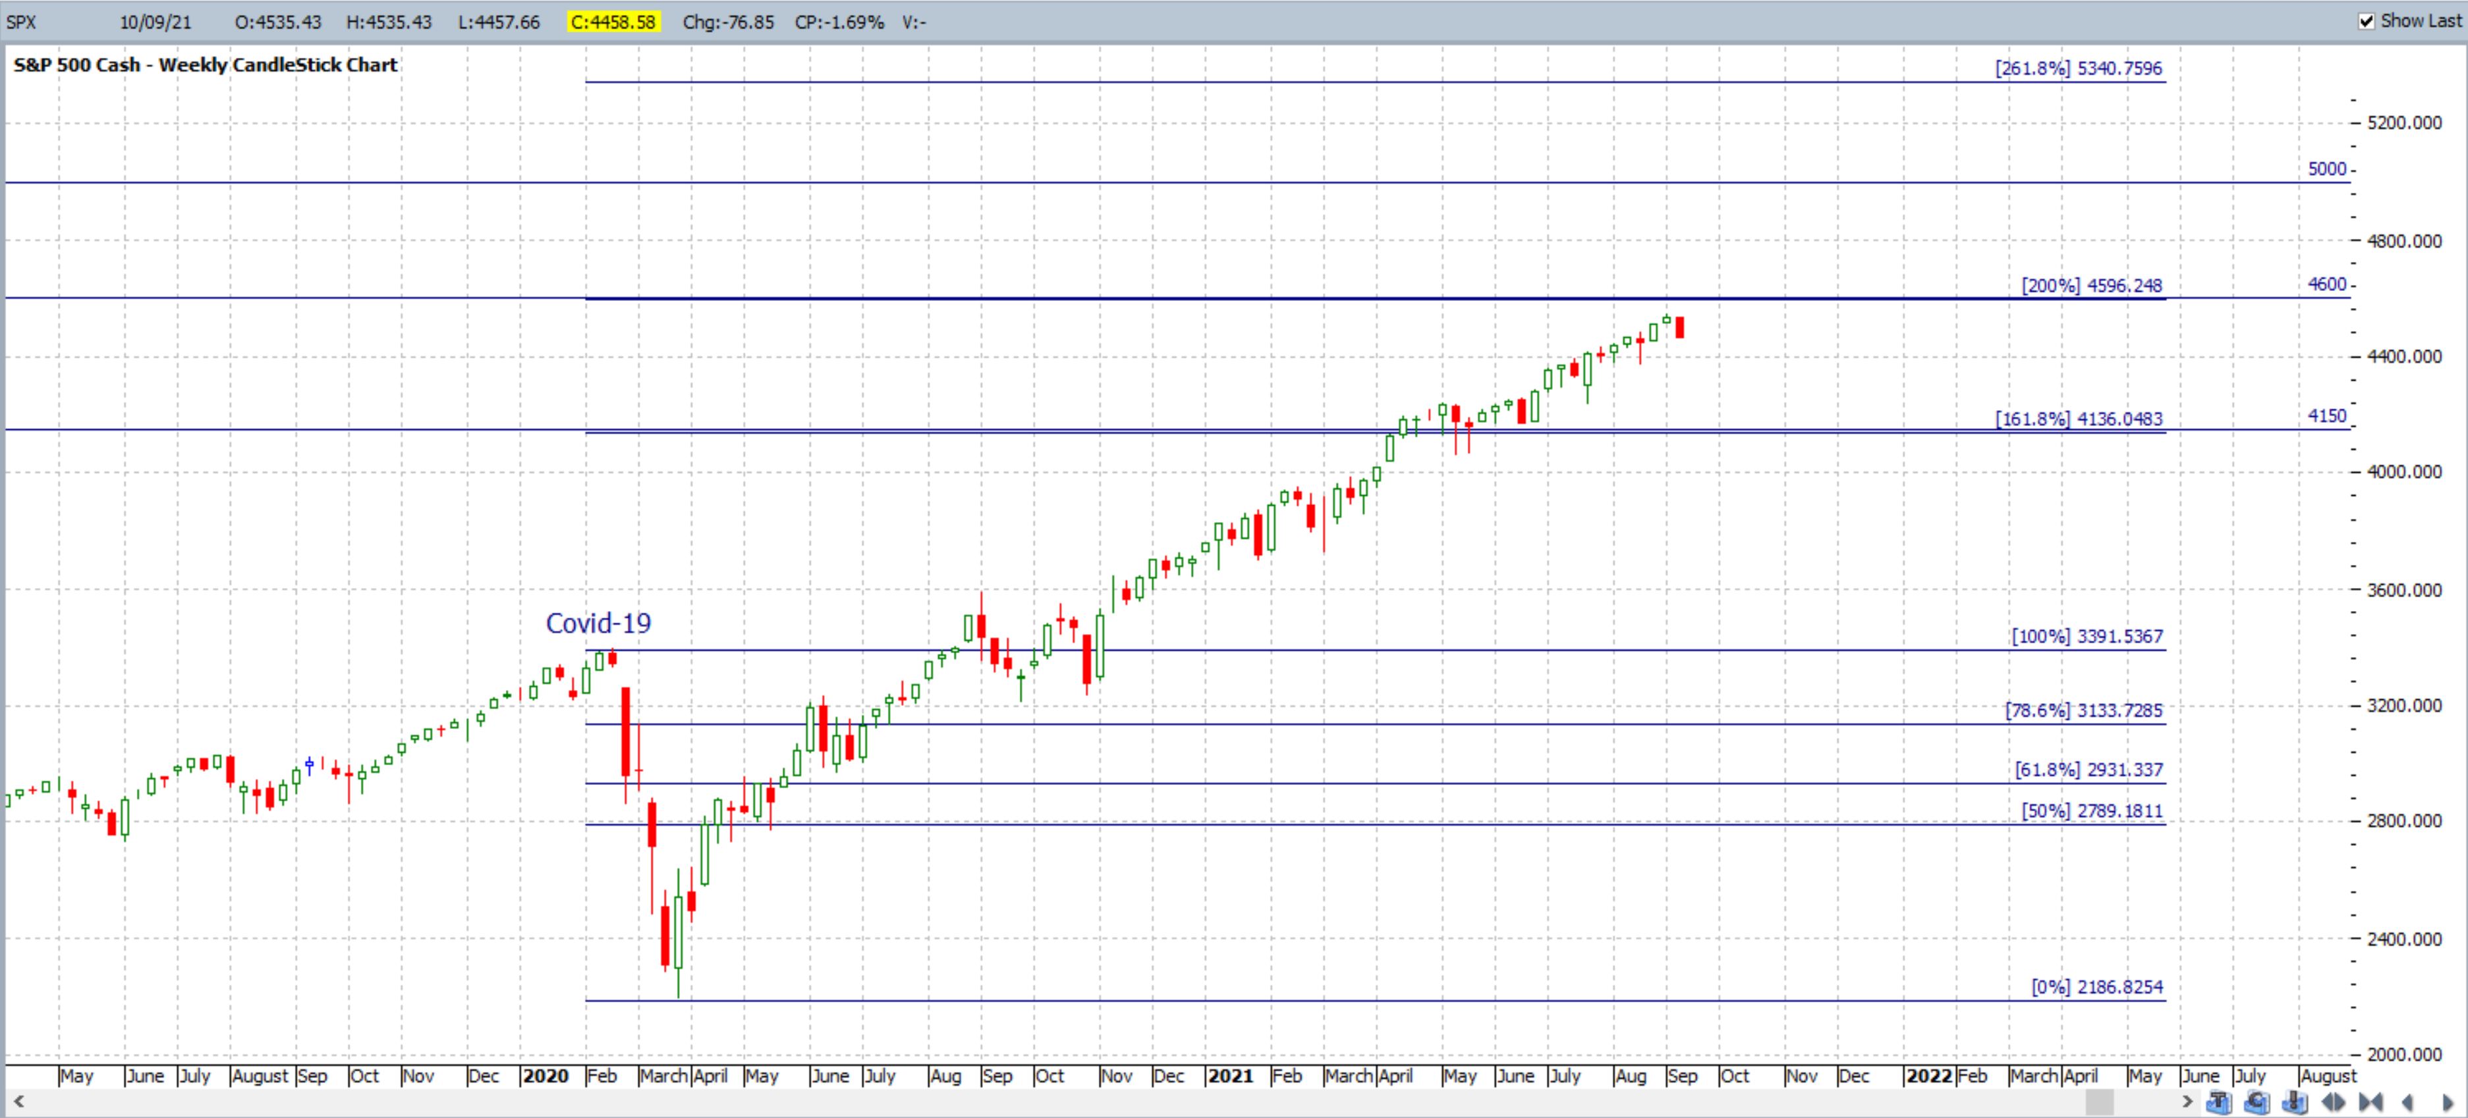Click the low value L:4457.66

point(499,22)
